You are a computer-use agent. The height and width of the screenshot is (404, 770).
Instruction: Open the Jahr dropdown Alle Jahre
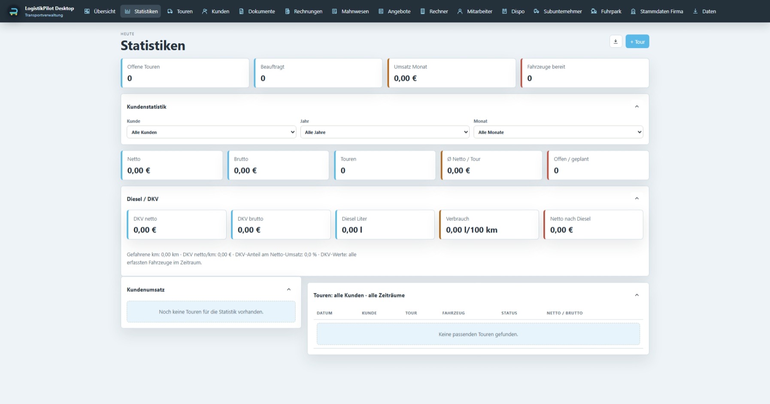point(385,132)
